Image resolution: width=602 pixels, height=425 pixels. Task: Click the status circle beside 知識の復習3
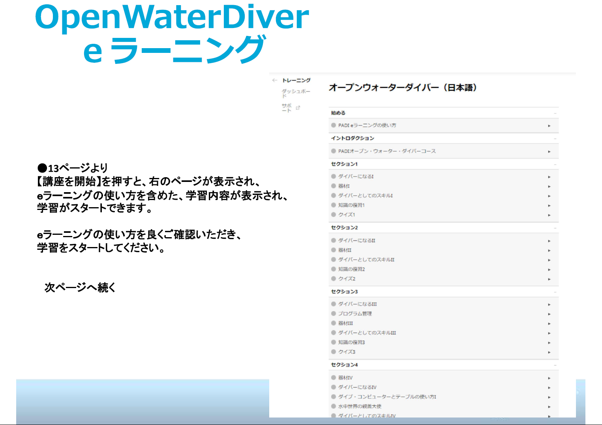coord(334,342)
